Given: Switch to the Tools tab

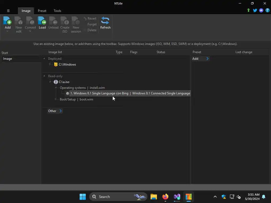Looking at the screenshot, I should click(x=57, y=11).
